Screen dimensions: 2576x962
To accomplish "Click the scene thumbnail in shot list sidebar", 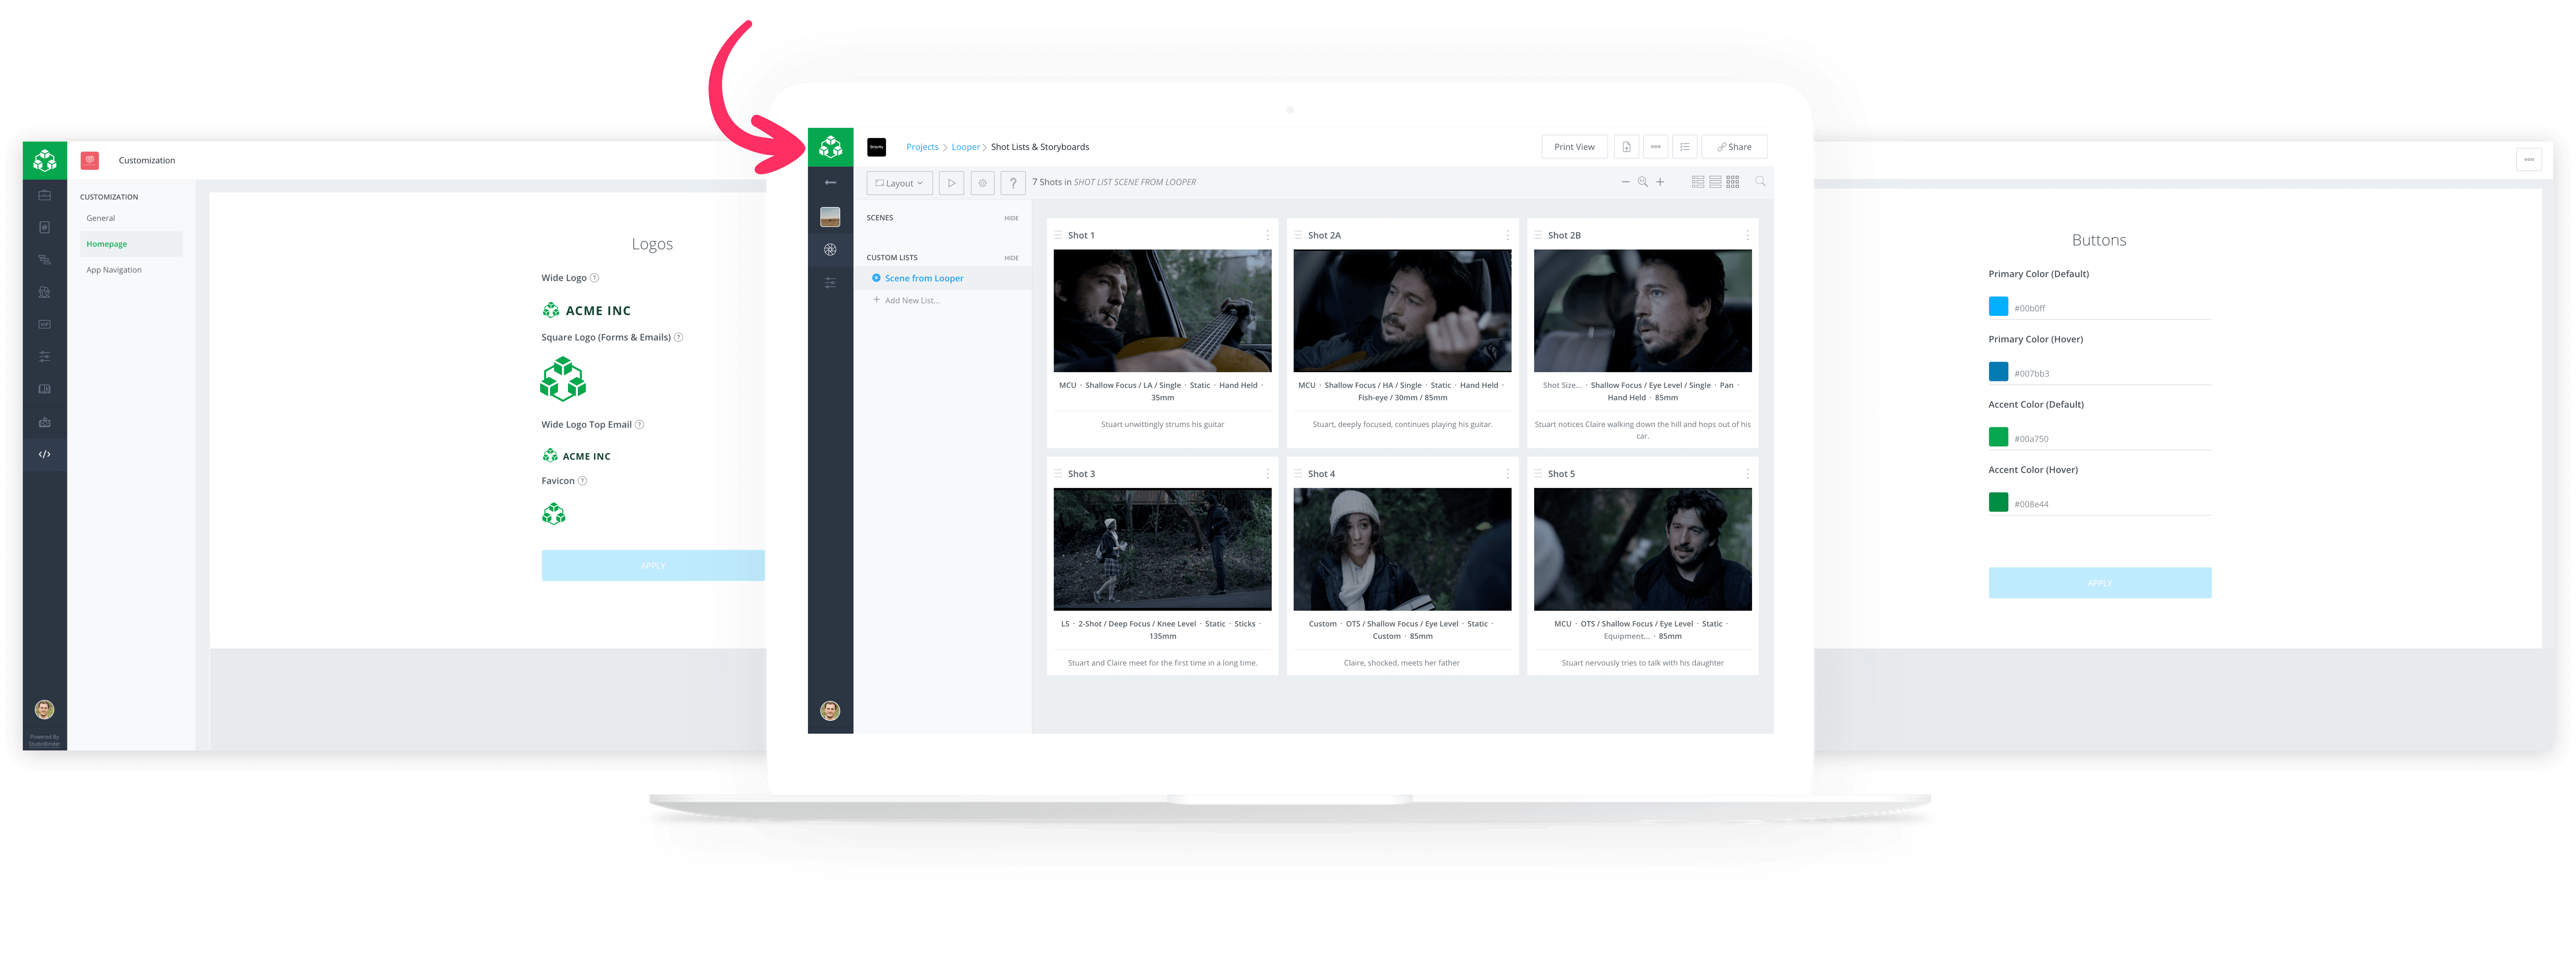I will pos(830,217).
